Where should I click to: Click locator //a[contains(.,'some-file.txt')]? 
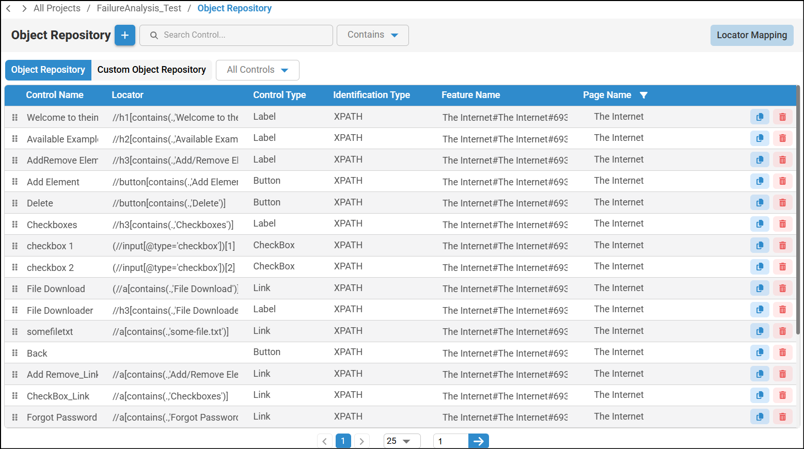[x=170, y=332]
